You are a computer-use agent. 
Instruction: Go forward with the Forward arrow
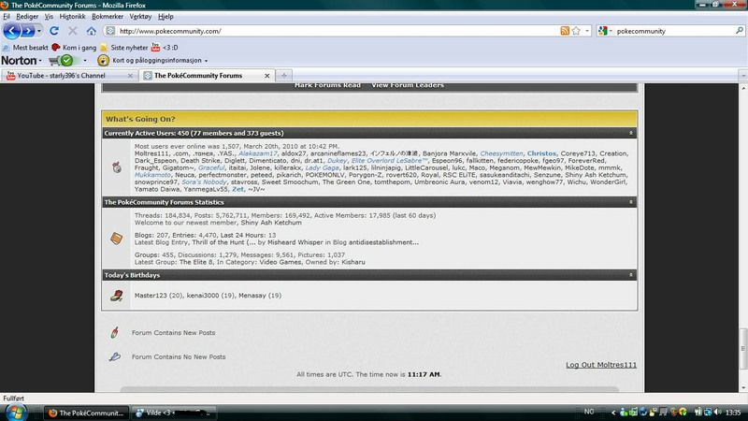pyautogui.click(x=28, y=31)
